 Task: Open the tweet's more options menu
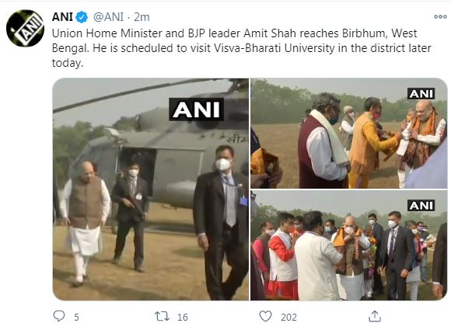tap(440, 16)
